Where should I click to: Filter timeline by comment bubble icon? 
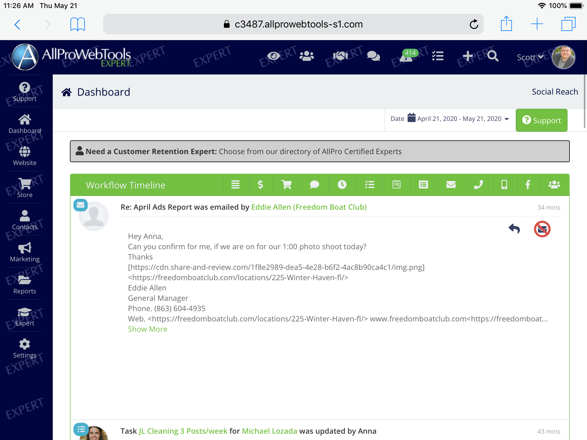[x=314, y=184]
